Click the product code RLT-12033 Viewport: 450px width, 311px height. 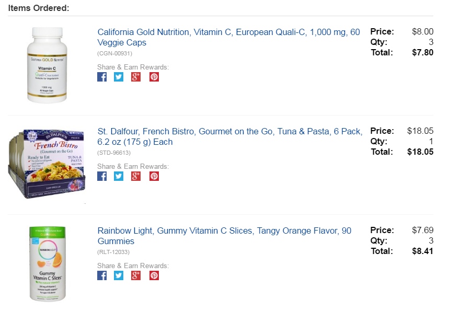[x=114, y=252]
